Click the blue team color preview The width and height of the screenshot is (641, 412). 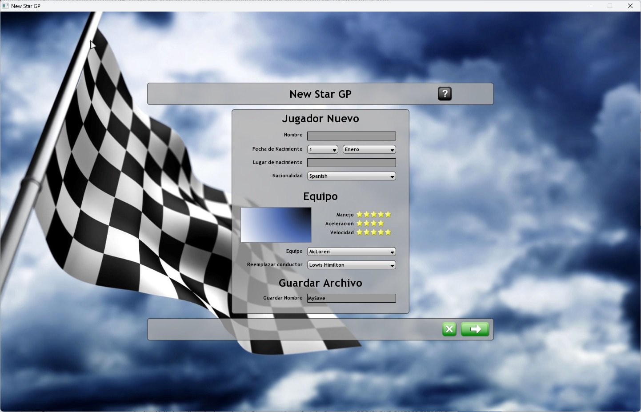click(276, 225)
